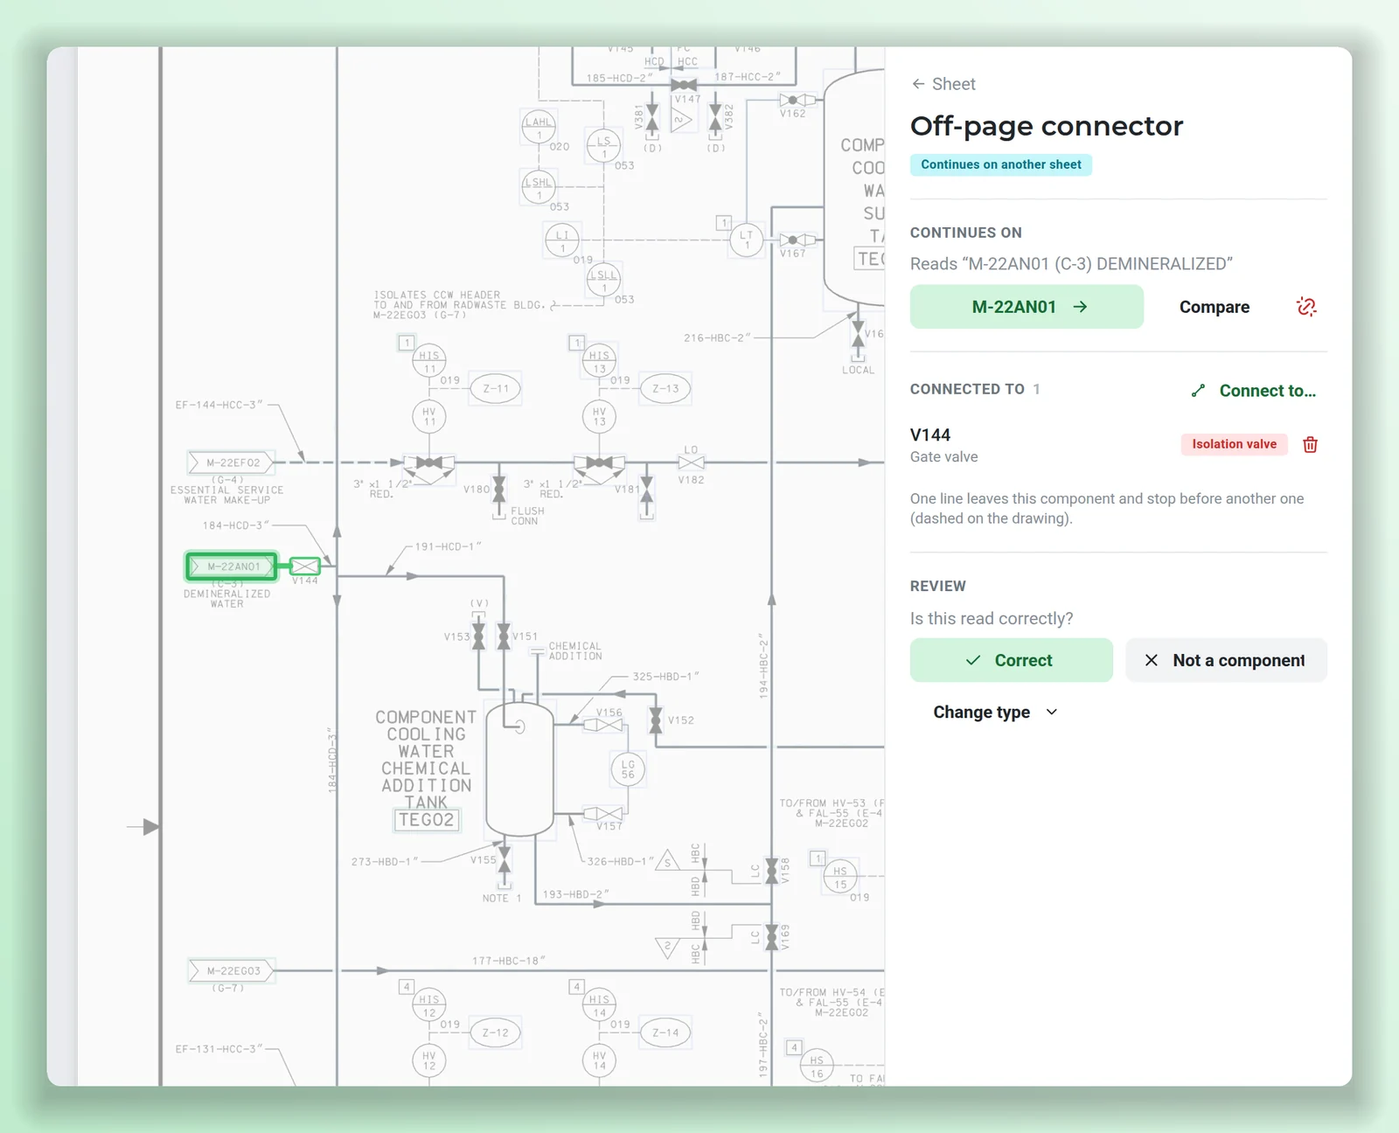Mark the reading as Correct
Viewport: 1399px width, 1133px height.
(1011, 660)
